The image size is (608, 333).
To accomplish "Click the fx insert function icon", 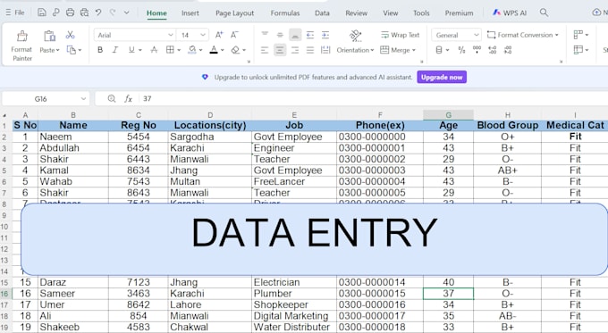I will point(128,99).
